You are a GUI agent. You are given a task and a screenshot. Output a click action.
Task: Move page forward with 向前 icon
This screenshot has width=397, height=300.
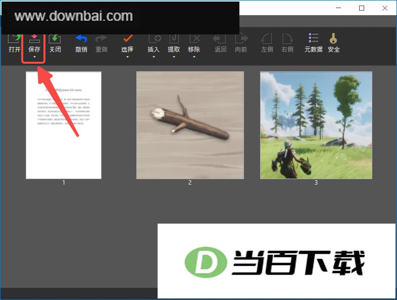(241, 39)
